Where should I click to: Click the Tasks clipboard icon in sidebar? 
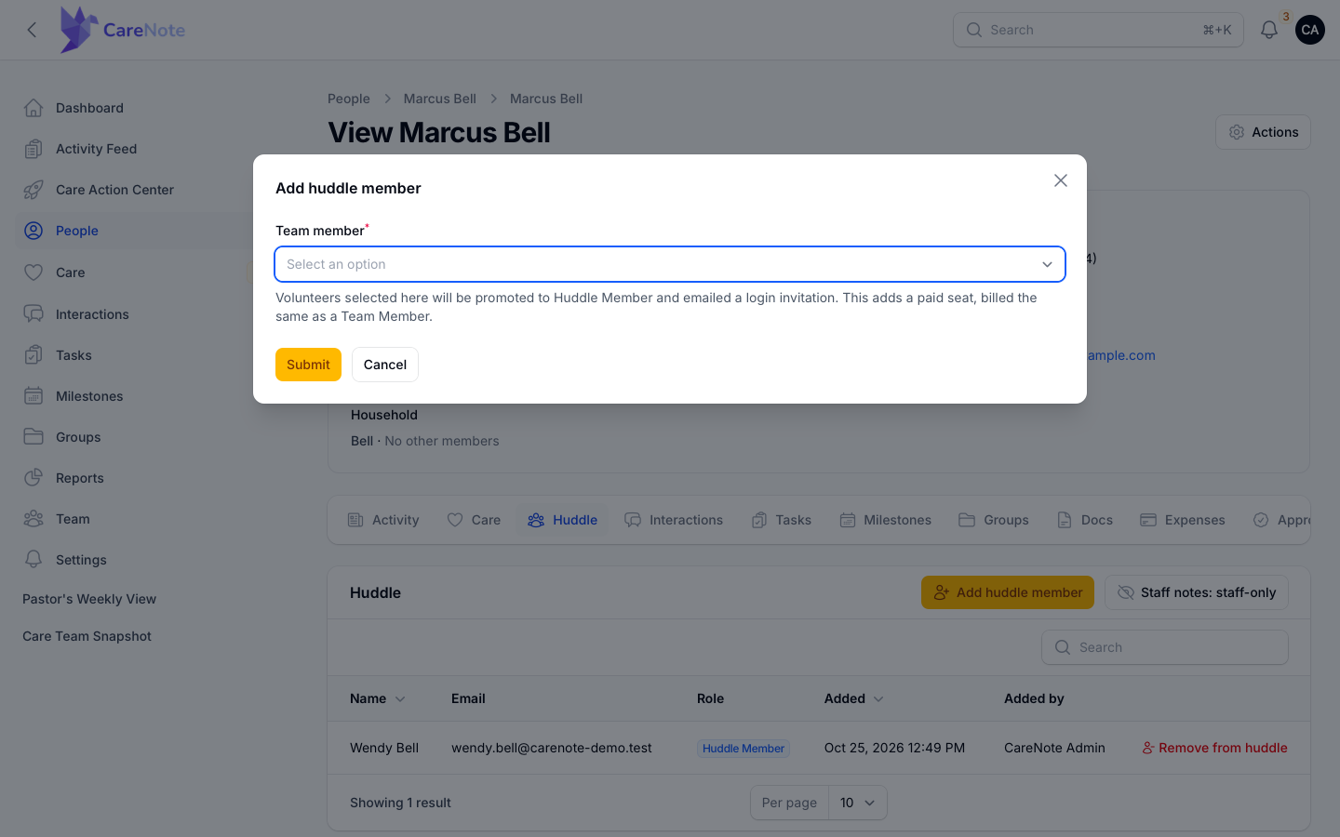pyautogui.click(x=33, y=355)
